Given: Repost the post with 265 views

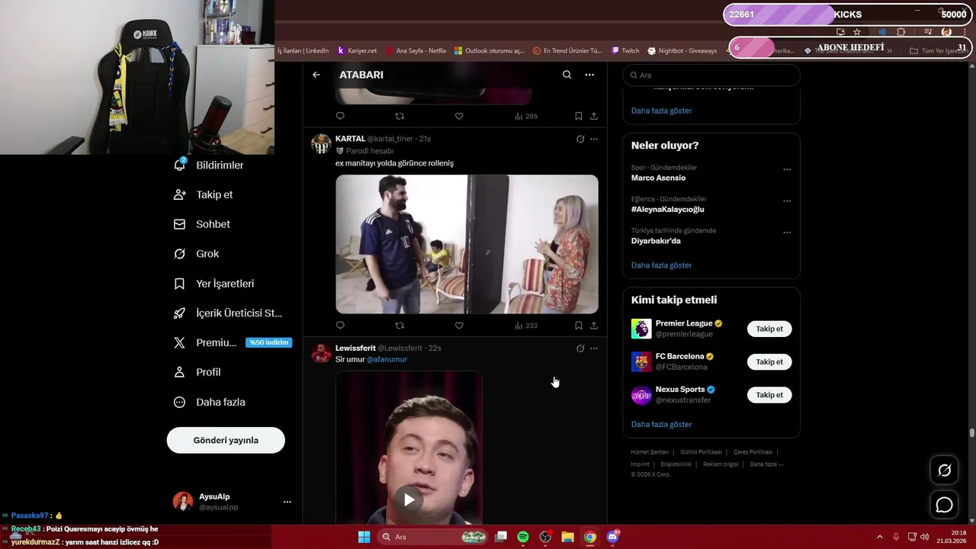Looking at the screenshot, I should click(400, 116).
